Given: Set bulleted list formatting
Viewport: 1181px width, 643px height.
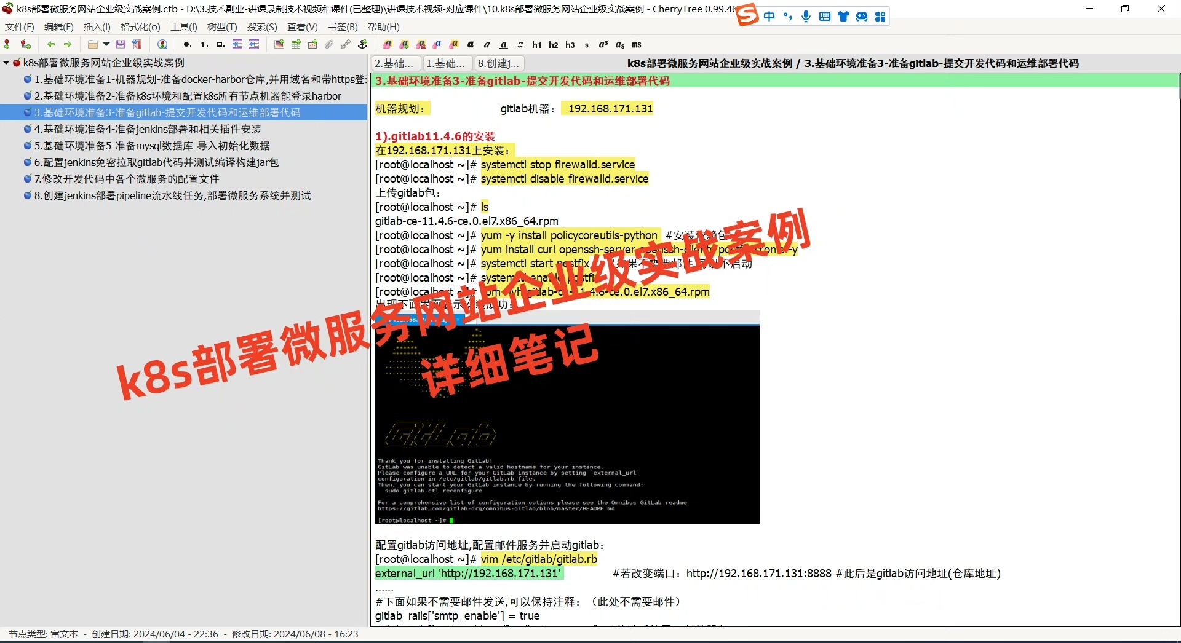Looking at the screenshot, I should (187, 44).
